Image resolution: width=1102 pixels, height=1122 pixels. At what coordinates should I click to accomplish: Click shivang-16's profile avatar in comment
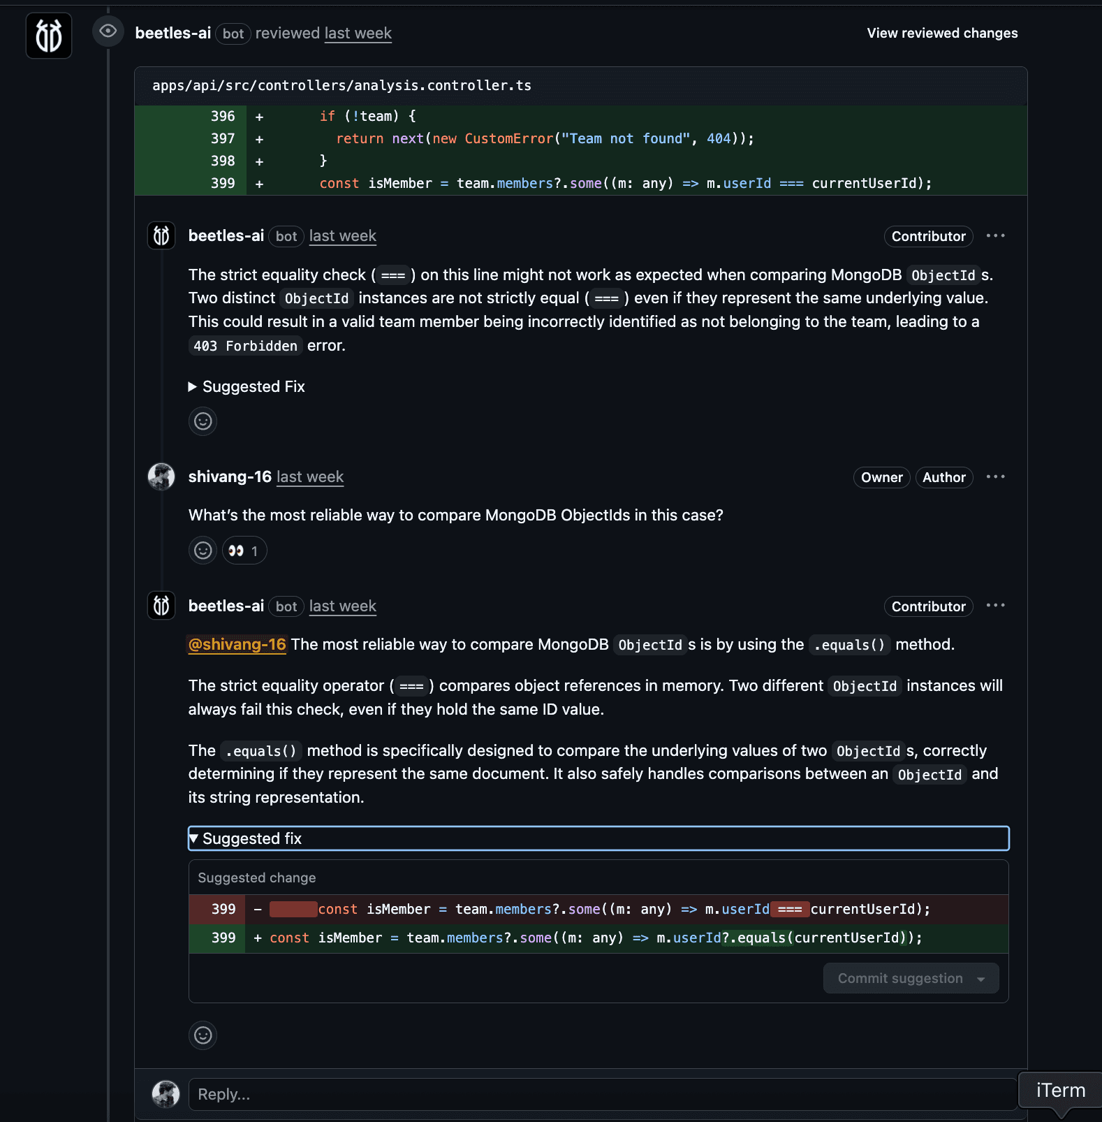click(161, 477)
